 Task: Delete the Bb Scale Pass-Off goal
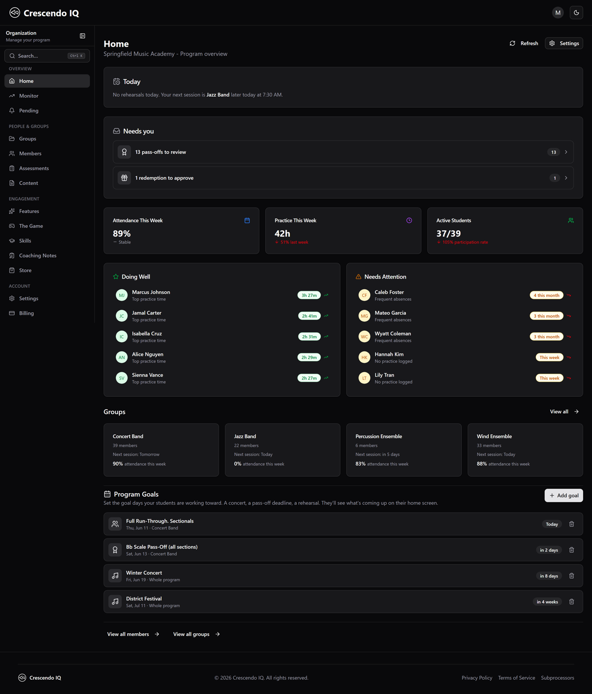(x=572, y=550)
